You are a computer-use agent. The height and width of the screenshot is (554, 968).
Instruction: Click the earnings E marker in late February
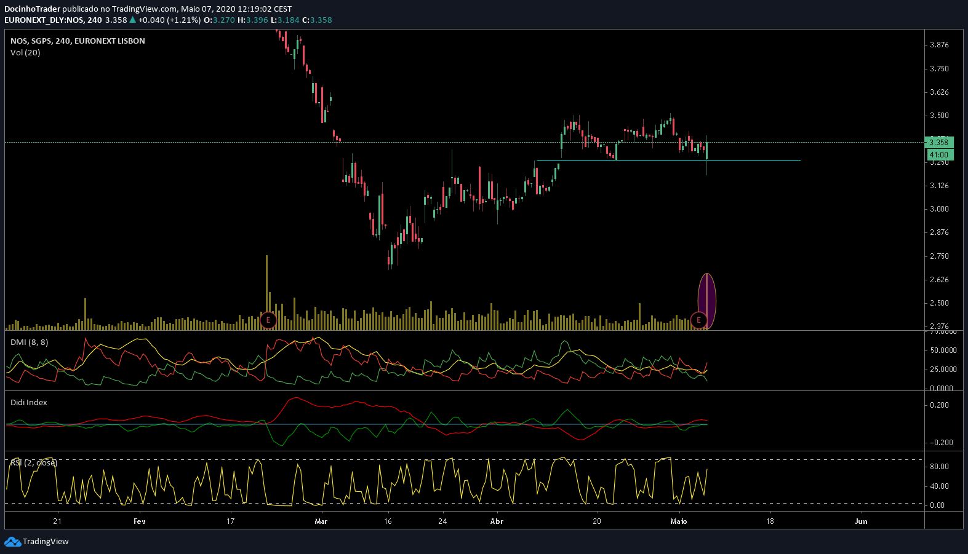pyautogui.click(x=268, y=320)
